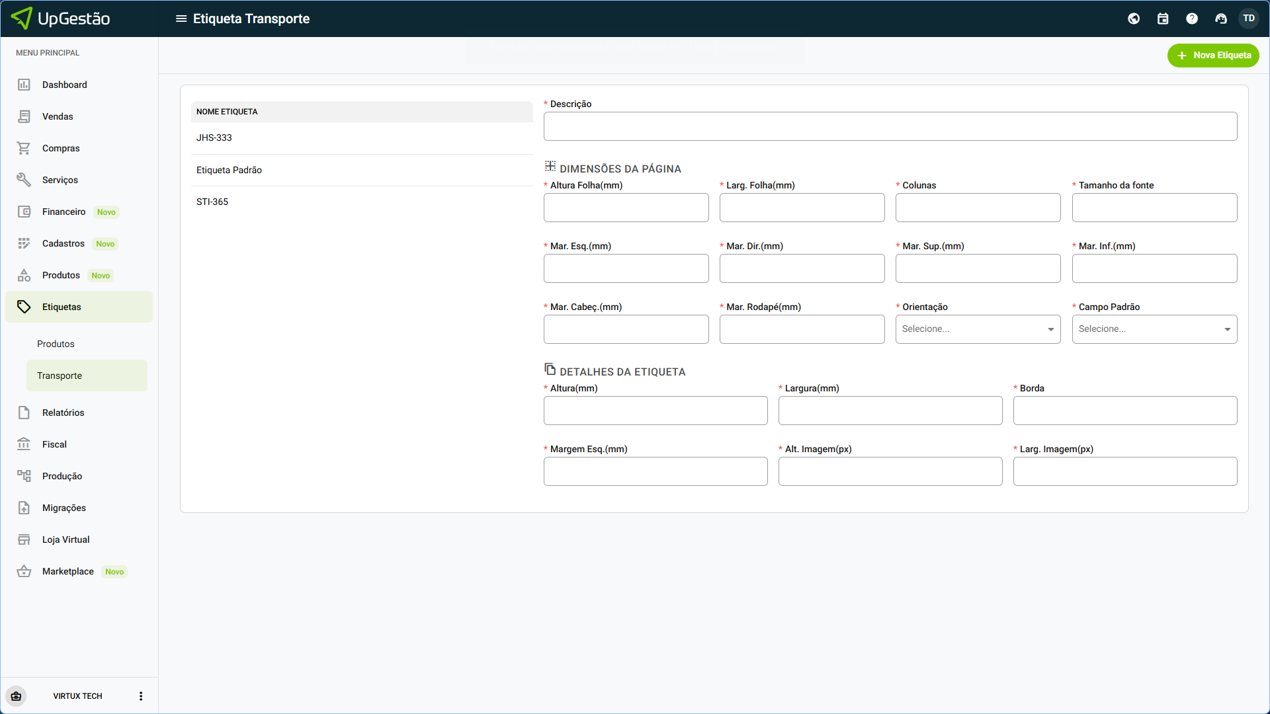Viewport: 1270px width, 714px height.
Task: Expand the Financeiro sidebar menu
Action: click(x=63, y=212)
